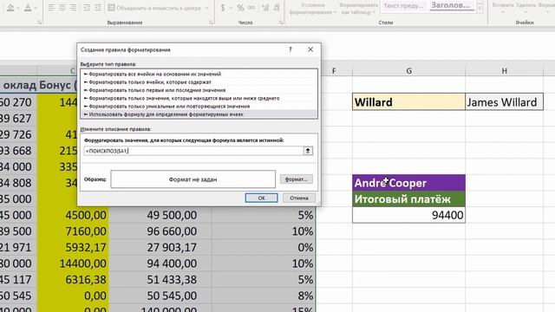
Task: Click the fill color bucket icon
Action: point(10,8)
